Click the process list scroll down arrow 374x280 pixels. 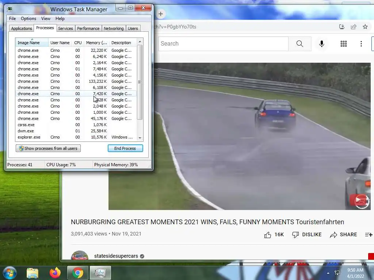(140, 138)
